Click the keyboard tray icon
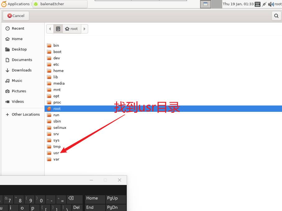Viewport: 282px width, 211px height. point(257,4)
